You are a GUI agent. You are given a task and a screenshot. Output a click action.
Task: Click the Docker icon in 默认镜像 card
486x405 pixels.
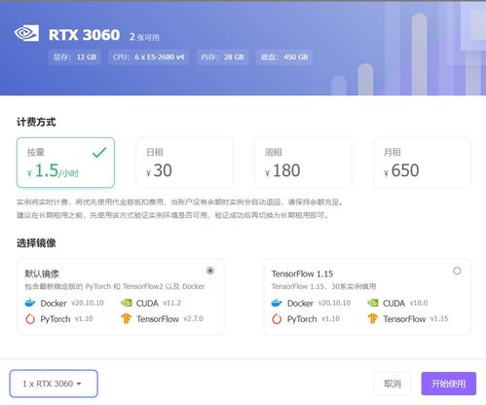pyautogui.click(x=30, y=303)
